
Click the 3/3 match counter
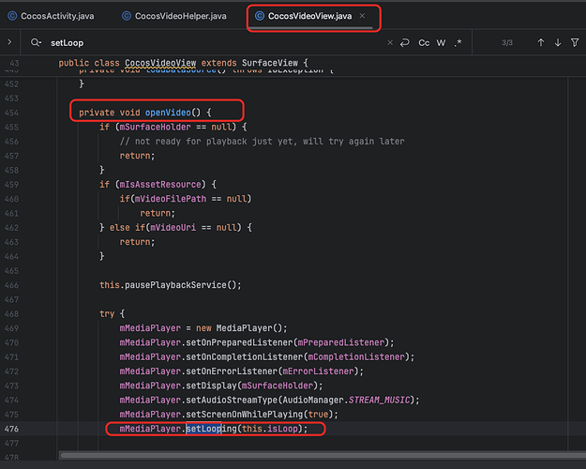(x=507, y=42)
